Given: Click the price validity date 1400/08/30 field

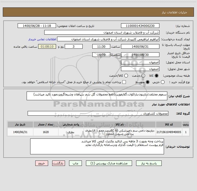Looking at the screenshot, I should pyautogui.click(x=140, y=55).
